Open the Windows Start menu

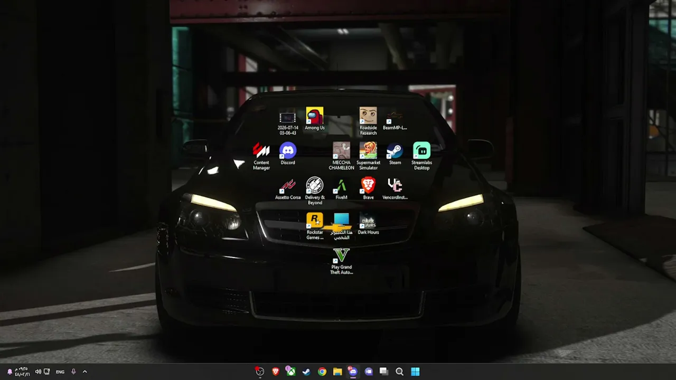click(415, 372)
